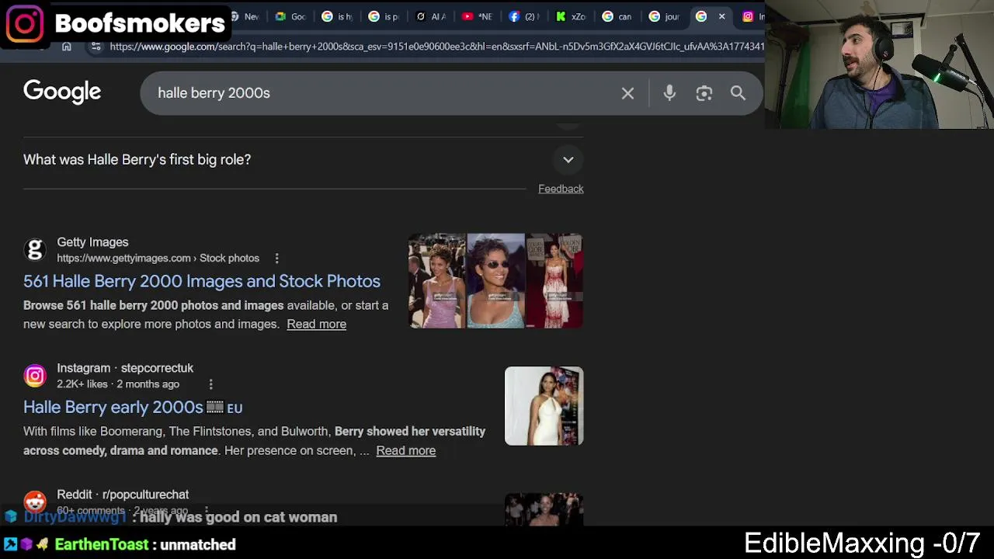This screenshot has width=994, height=559.
Task: Switch to the Instagram tab at right
Action: point(752,16)
